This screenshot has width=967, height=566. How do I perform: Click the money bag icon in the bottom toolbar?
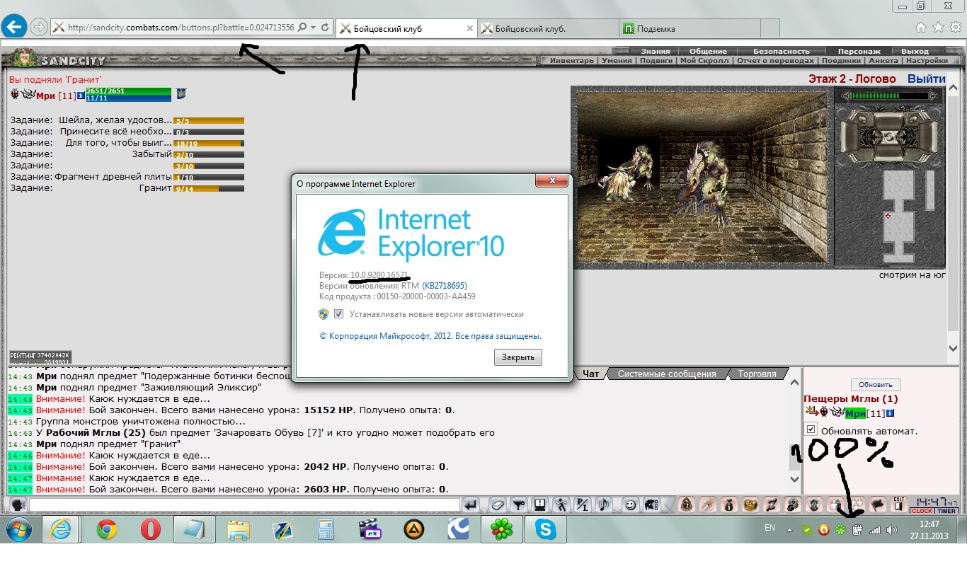pyautogui.click(x=730, y=505)
